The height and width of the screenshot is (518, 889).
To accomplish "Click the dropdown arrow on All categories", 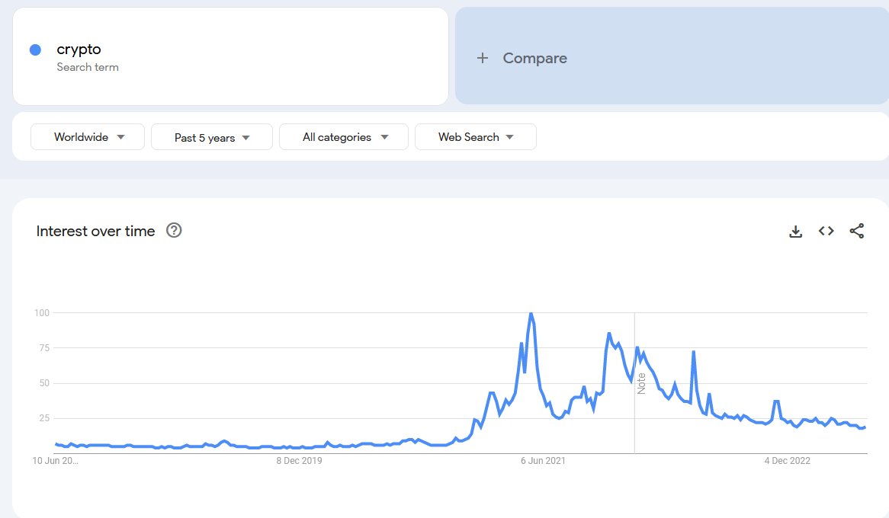I will [385, 137].
